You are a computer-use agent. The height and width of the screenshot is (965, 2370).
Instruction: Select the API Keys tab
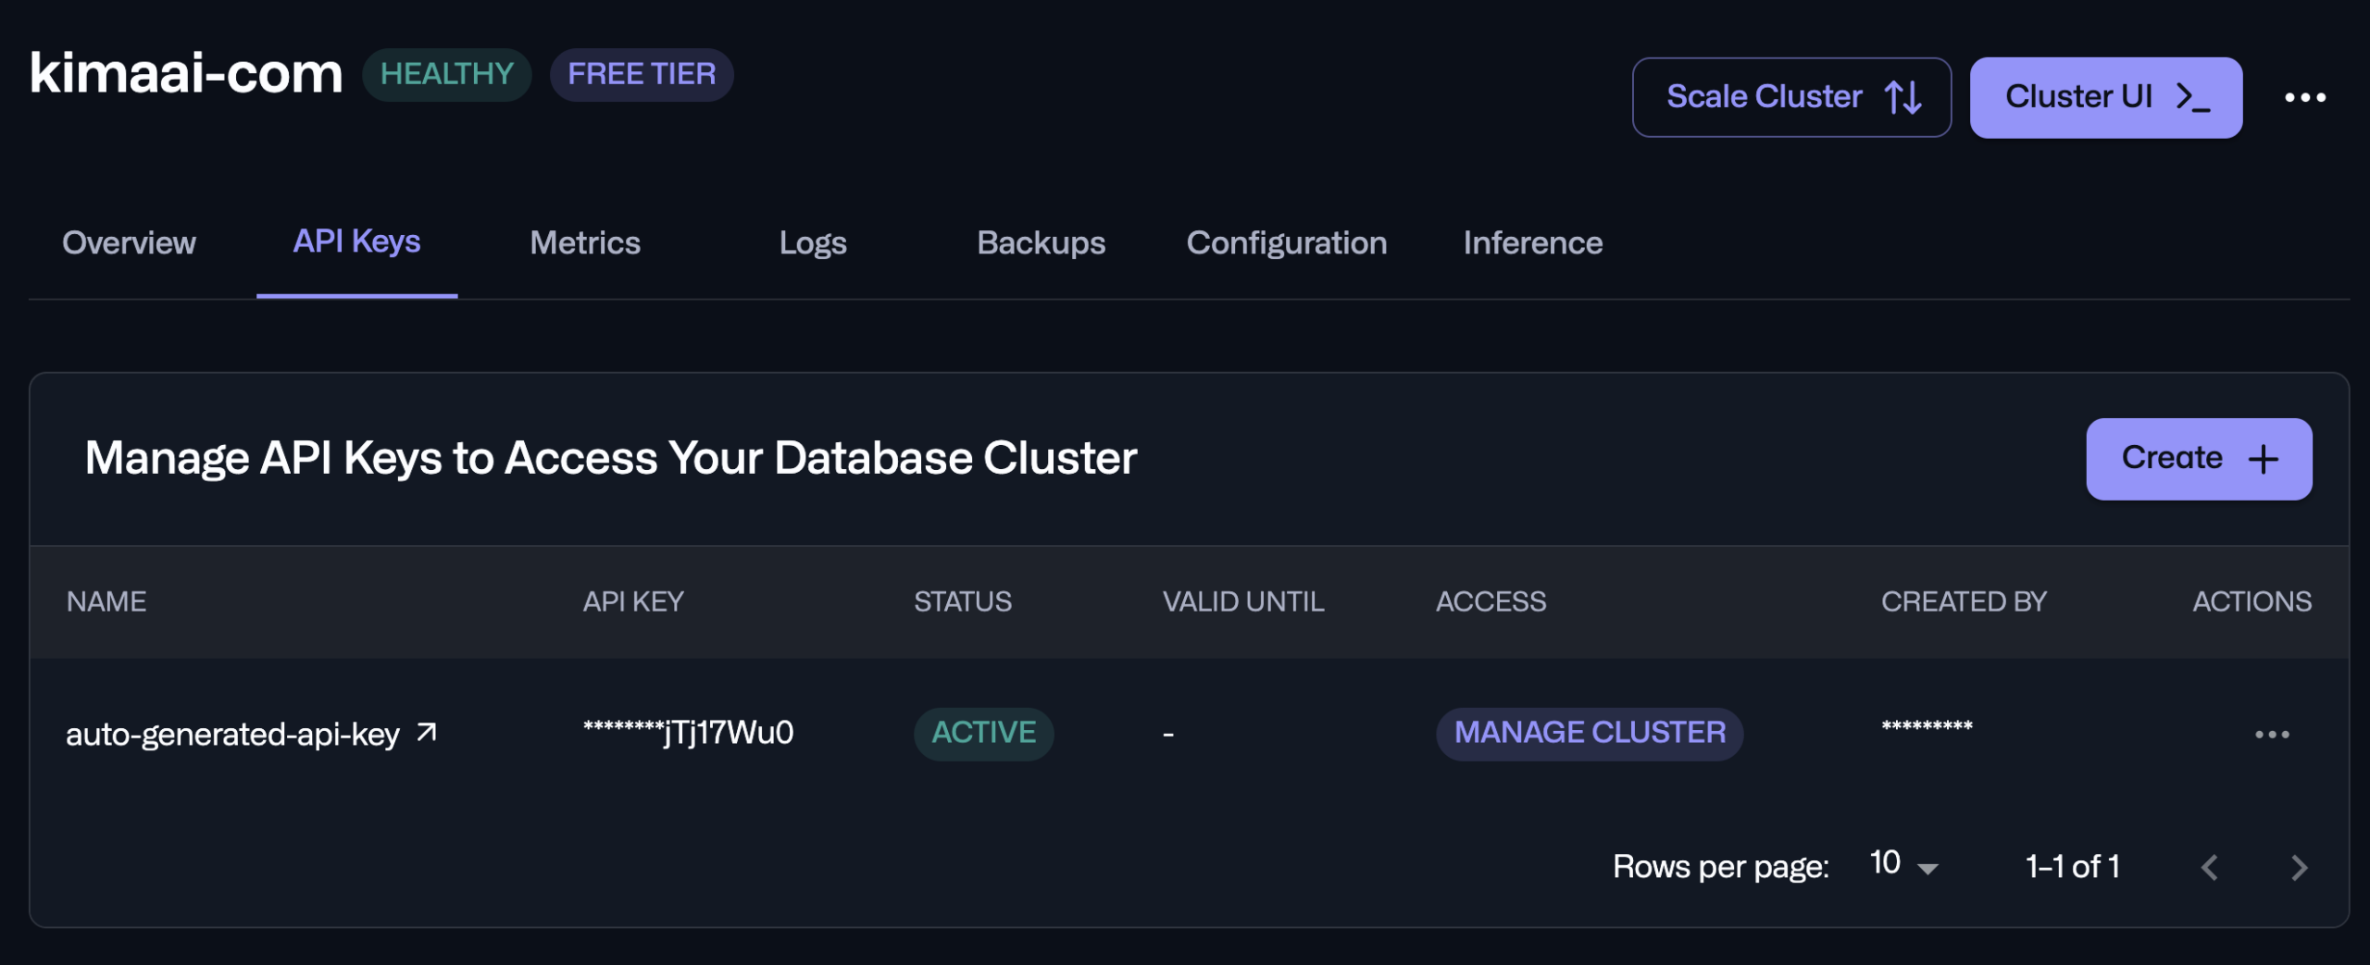[356, 241]
